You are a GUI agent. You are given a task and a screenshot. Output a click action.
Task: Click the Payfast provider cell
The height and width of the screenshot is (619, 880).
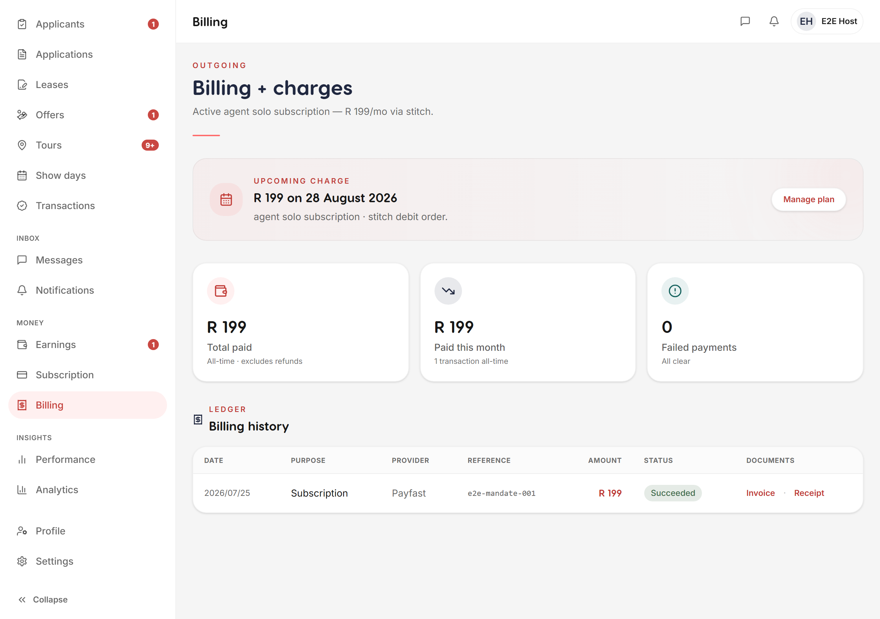point(409,493)
